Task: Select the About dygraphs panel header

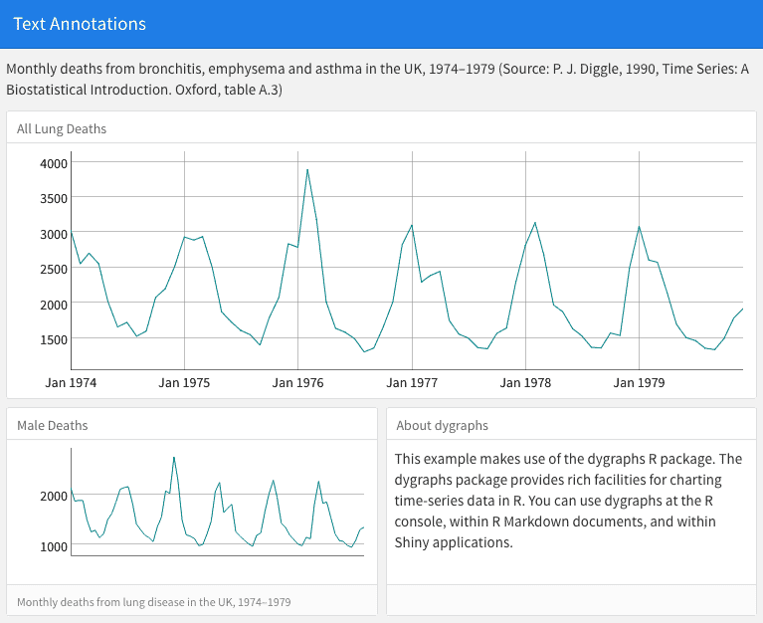Action: click(x=442, y=425)
